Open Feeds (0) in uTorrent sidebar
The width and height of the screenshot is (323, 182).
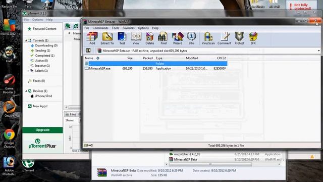coord(36,81)
